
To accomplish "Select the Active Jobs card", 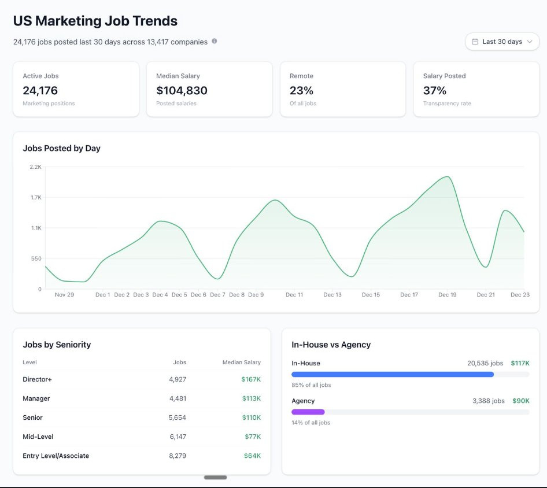I will tap(76, 89).
